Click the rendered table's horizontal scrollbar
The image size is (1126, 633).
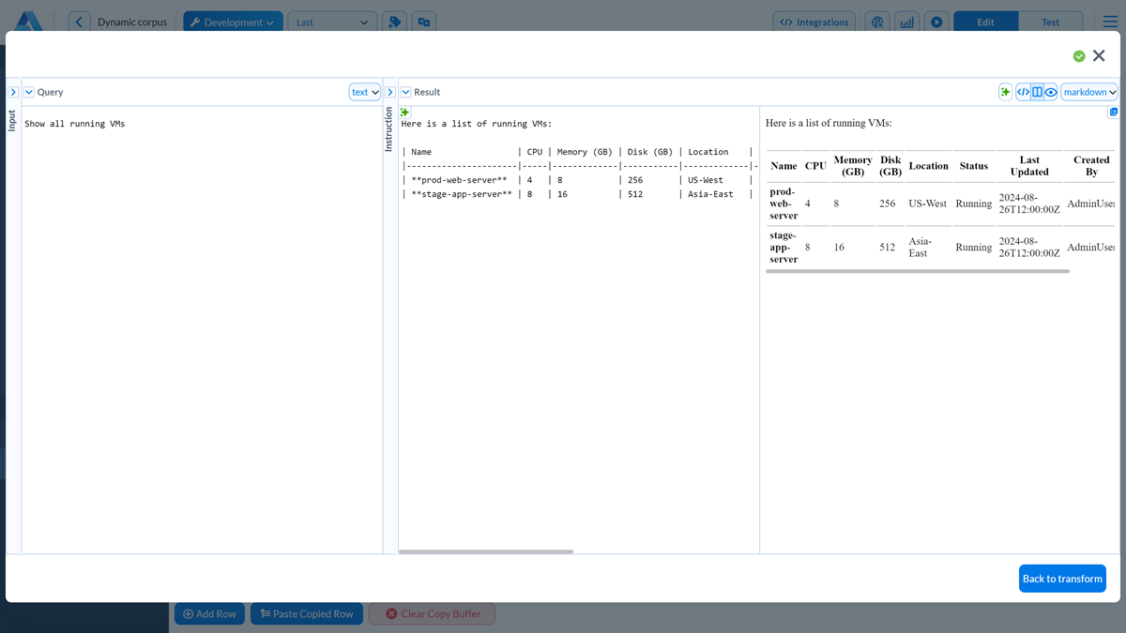(917, 271)
